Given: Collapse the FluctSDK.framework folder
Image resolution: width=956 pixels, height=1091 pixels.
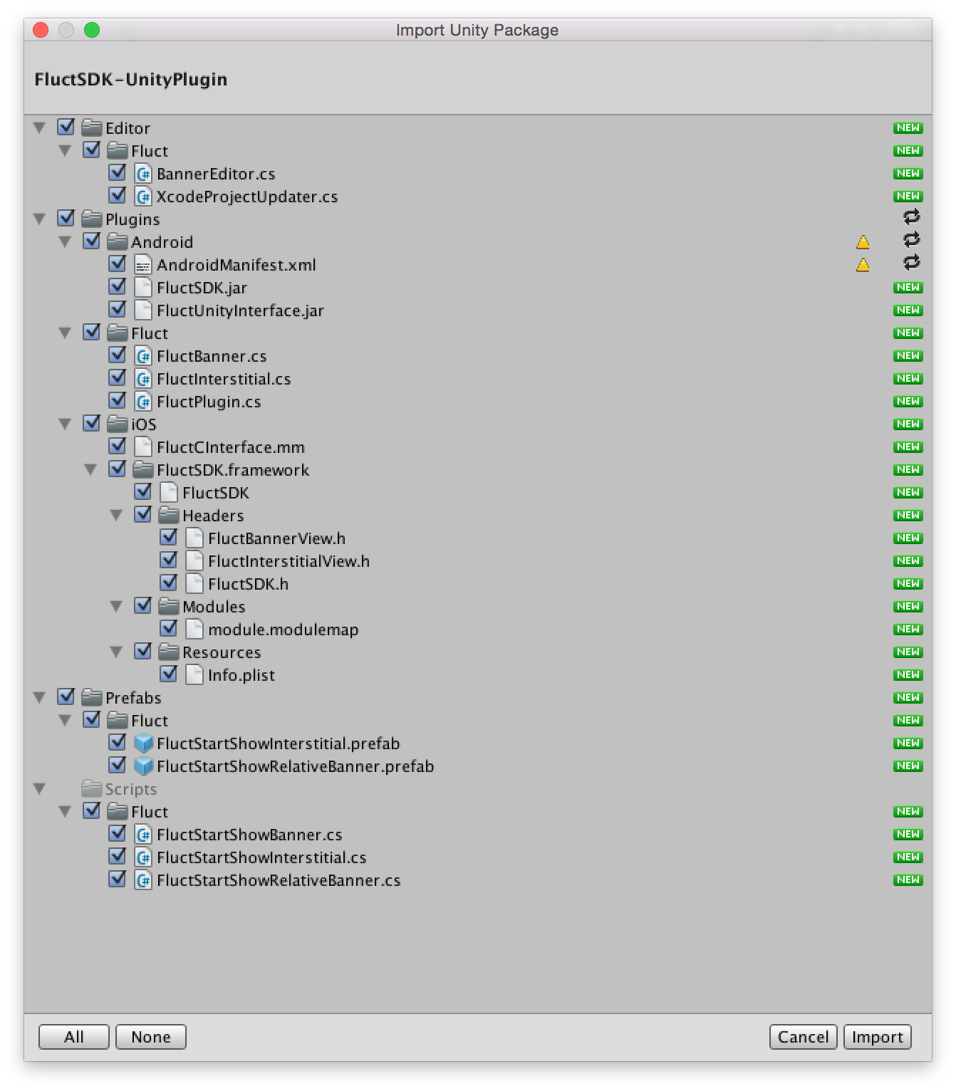Looking at the screenshot, I should pyautogui.click(x=90, y=470).
